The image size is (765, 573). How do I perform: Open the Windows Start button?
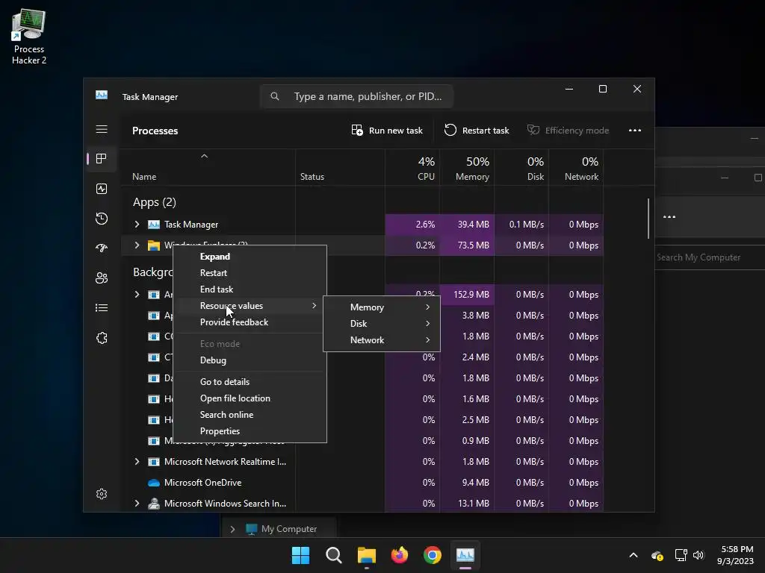point(300,555)
